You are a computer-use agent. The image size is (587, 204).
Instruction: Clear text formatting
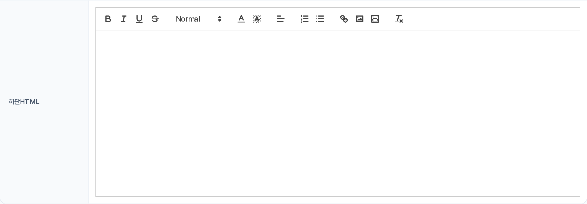(399, 19)
